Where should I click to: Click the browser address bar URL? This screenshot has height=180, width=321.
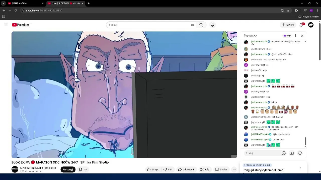[44, 10]
